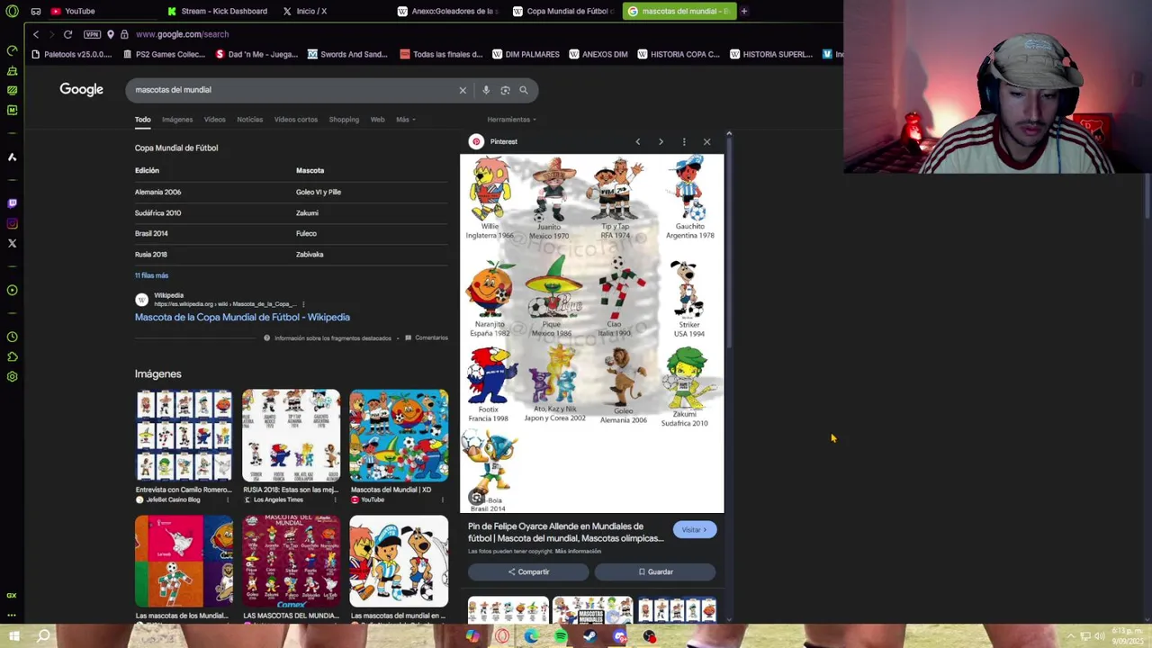Viewport: 1152px width, 648px height.
Task: Select the Noticias search filter
Action: pyautogui.click(x=249, y=120)
